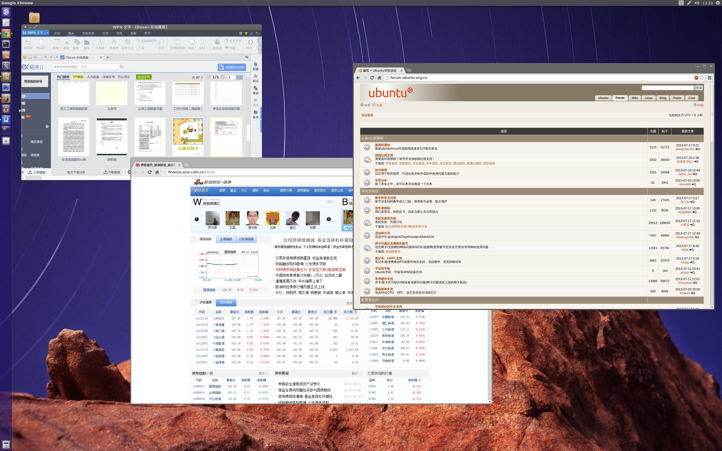Click the orange open folder icon in WPS quick toolbar

pyautogui.click(x=25, y=57)
